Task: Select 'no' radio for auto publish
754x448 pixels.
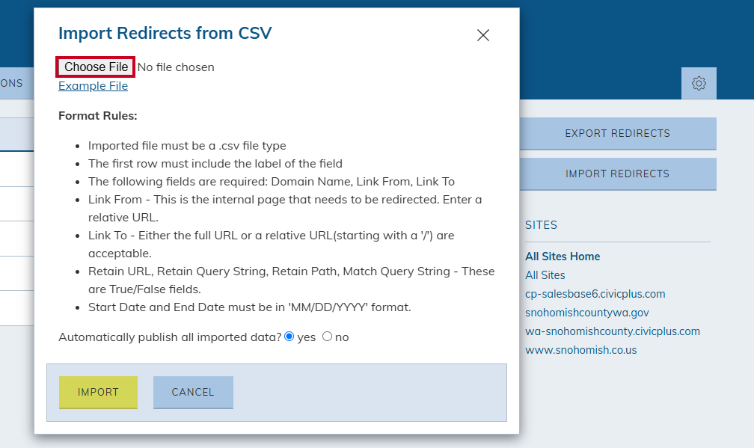Action: pos(327,337)
